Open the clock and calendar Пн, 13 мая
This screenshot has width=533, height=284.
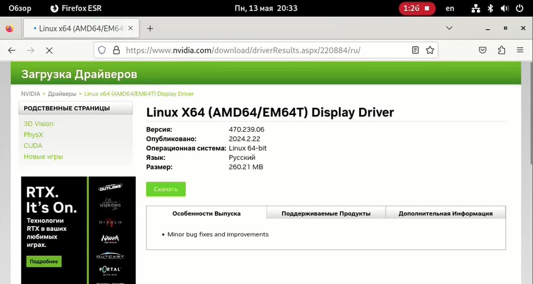(x=266, y=8)
